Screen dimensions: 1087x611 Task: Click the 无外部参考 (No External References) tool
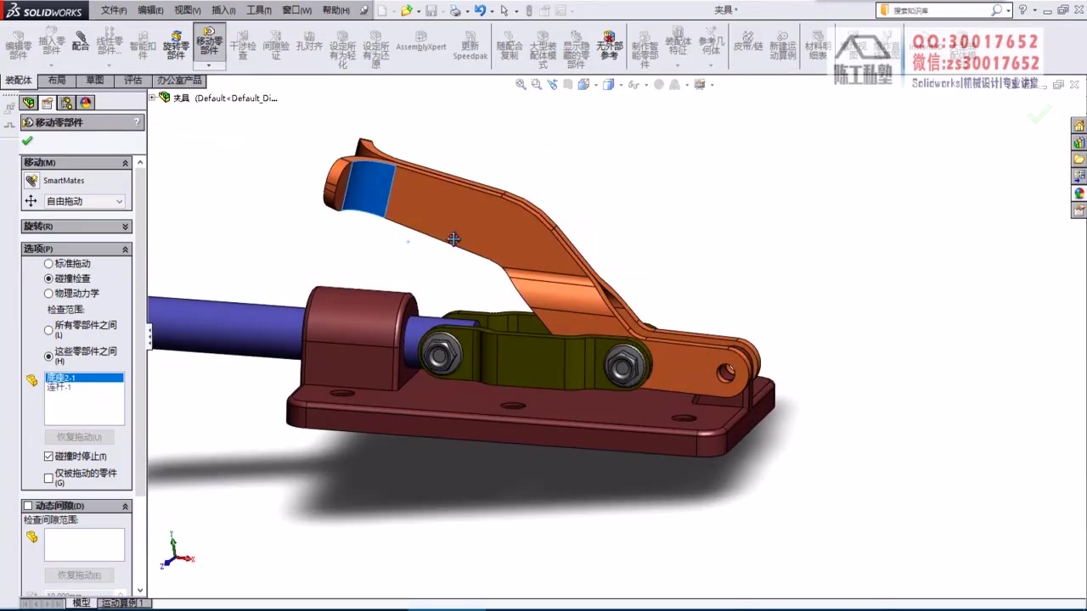[x=609, y=46]
